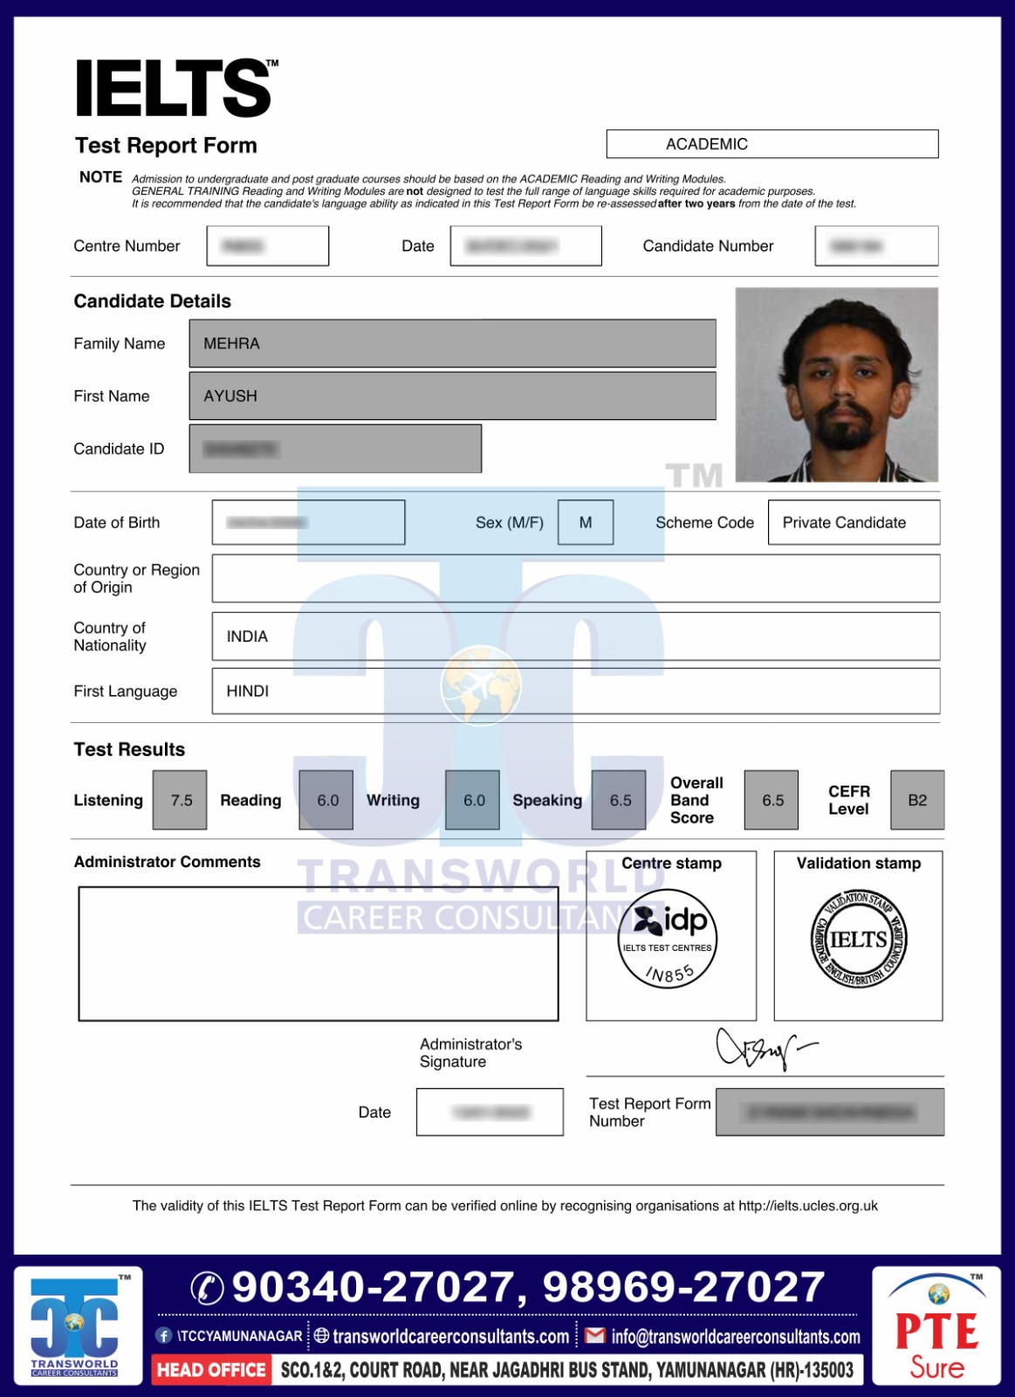This screenshot has height=1397, width=1015.
Task: Click the Listening score box 7.5
Action: 181,800
